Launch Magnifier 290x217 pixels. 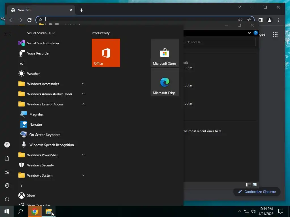(37, 114)
